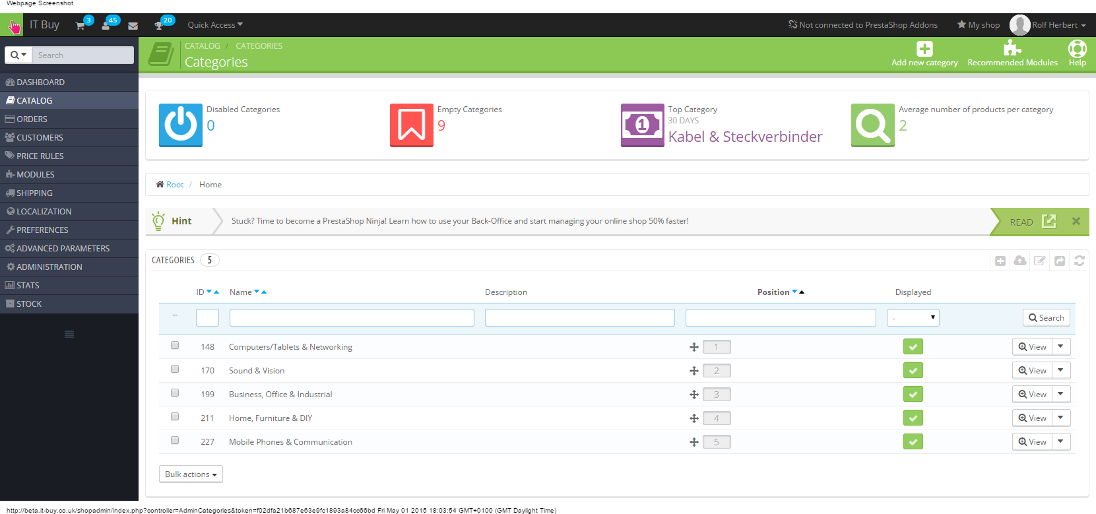The width and height of the screenshot is (1096, 514).
Task: Toggle displayed status of Home, Furniture & DIY
Action: 913,418
